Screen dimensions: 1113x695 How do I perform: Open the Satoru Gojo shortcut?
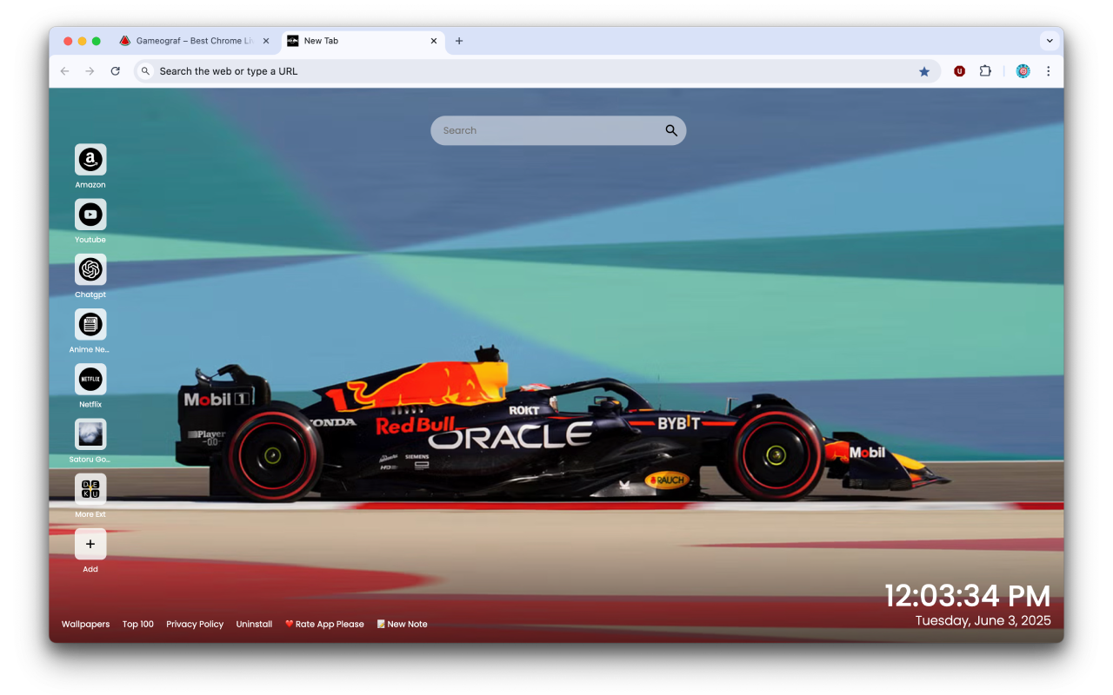pos(90,434)
